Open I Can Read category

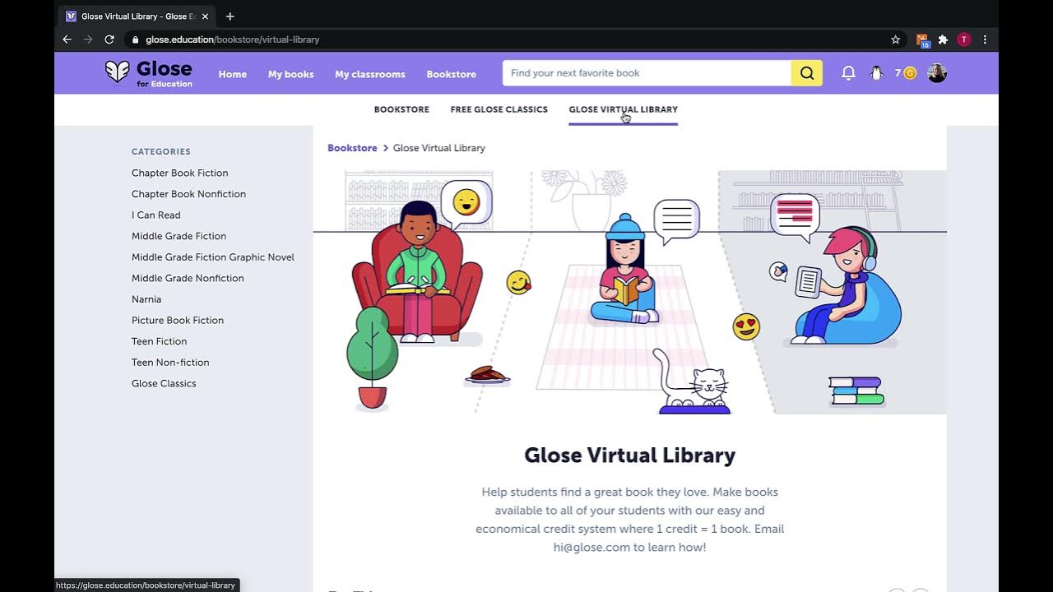tap(156, 215)
